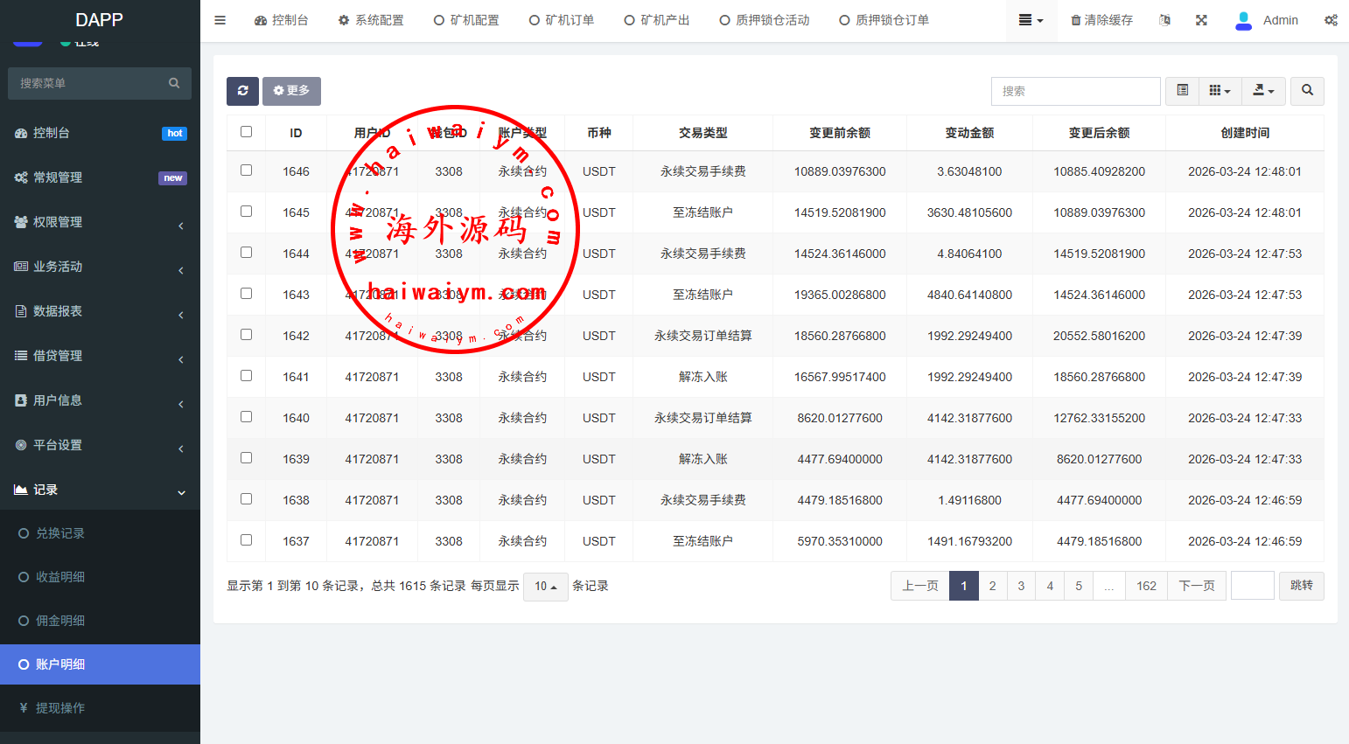This screenshot has width=1349, height=744.
Task: Check the checkbox for row ID 1646
Action: pos(246,170)
